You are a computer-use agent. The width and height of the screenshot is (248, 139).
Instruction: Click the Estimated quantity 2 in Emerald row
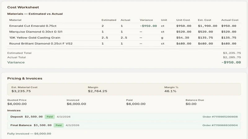pos(103,26)
